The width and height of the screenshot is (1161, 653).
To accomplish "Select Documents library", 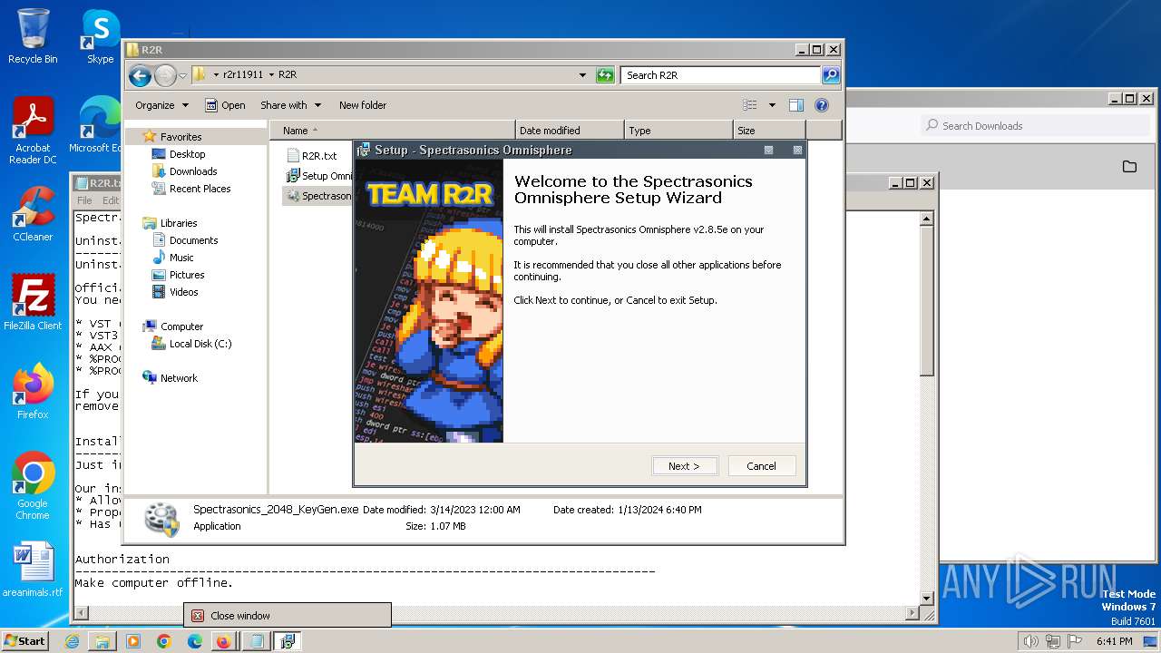I will pos(193,240).
